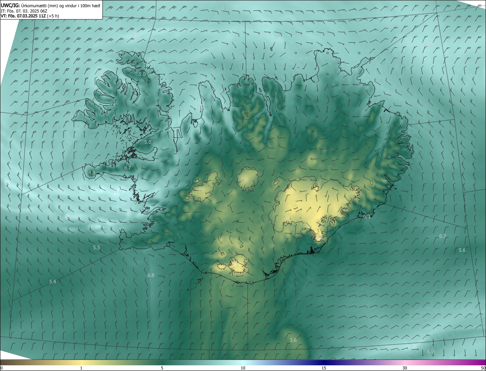
Task: Click tick label 15 on the color scale
Action: pos(324,368)
